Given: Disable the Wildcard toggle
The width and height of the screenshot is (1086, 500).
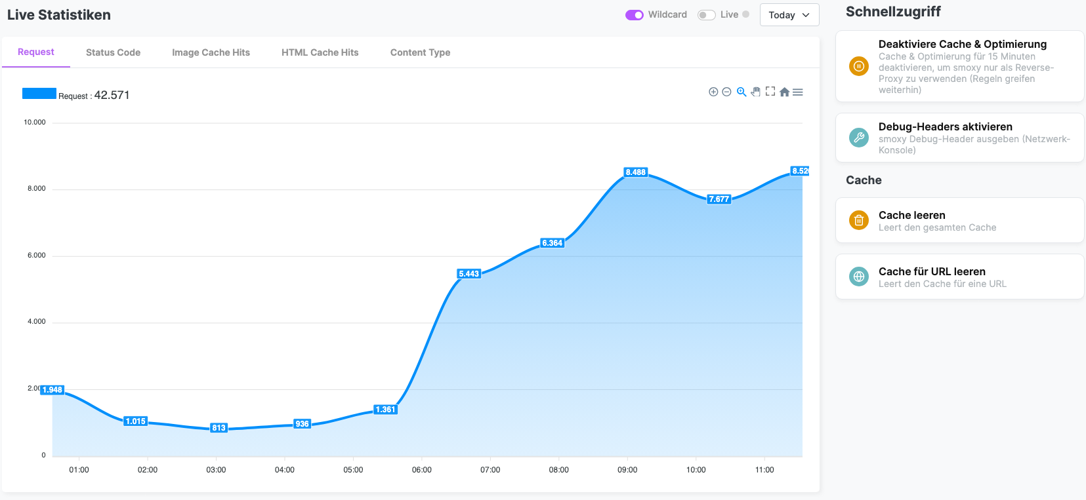Looking at the screenshot, I should (635, 15).
